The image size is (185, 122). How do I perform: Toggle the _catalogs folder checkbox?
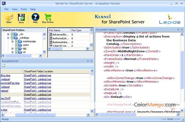click(x=12, y=38)
